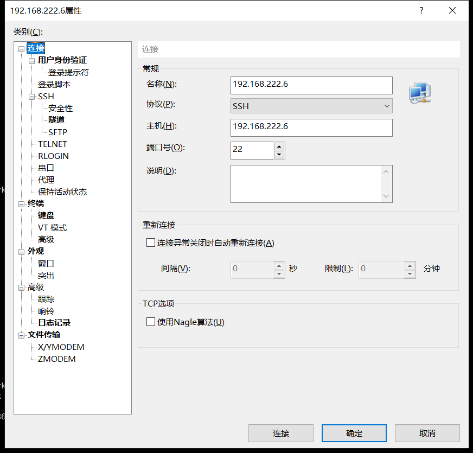Click the 确定 button

pyautogui.click(x=354, y=433)
